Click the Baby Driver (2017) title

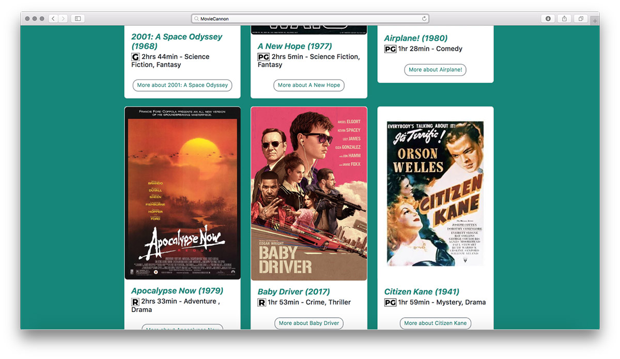click(294, 292)
